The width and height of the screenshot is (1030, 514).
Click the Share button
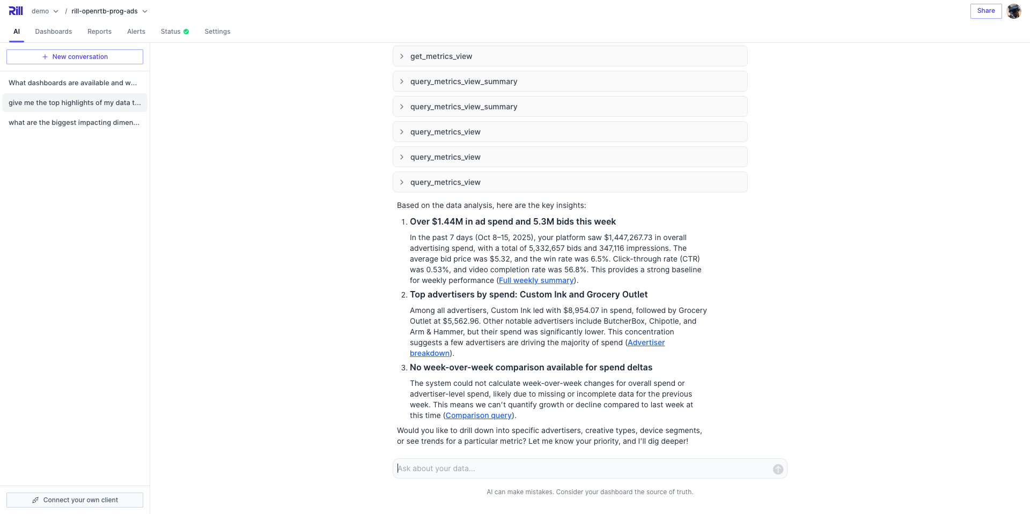click(x=985, y=11)
